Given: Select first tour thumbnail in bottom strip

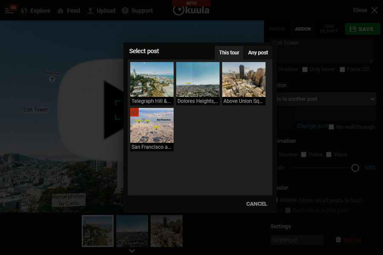Looking at the screenshot, I should pos(98,231).
